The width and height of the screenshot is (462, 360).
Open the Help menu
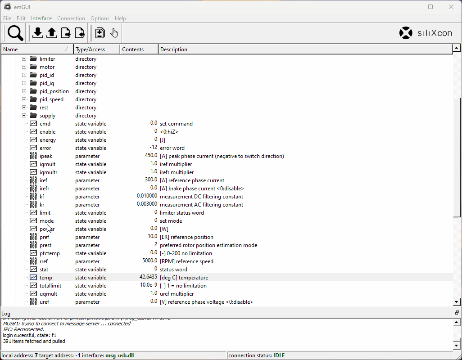point(120,18)
